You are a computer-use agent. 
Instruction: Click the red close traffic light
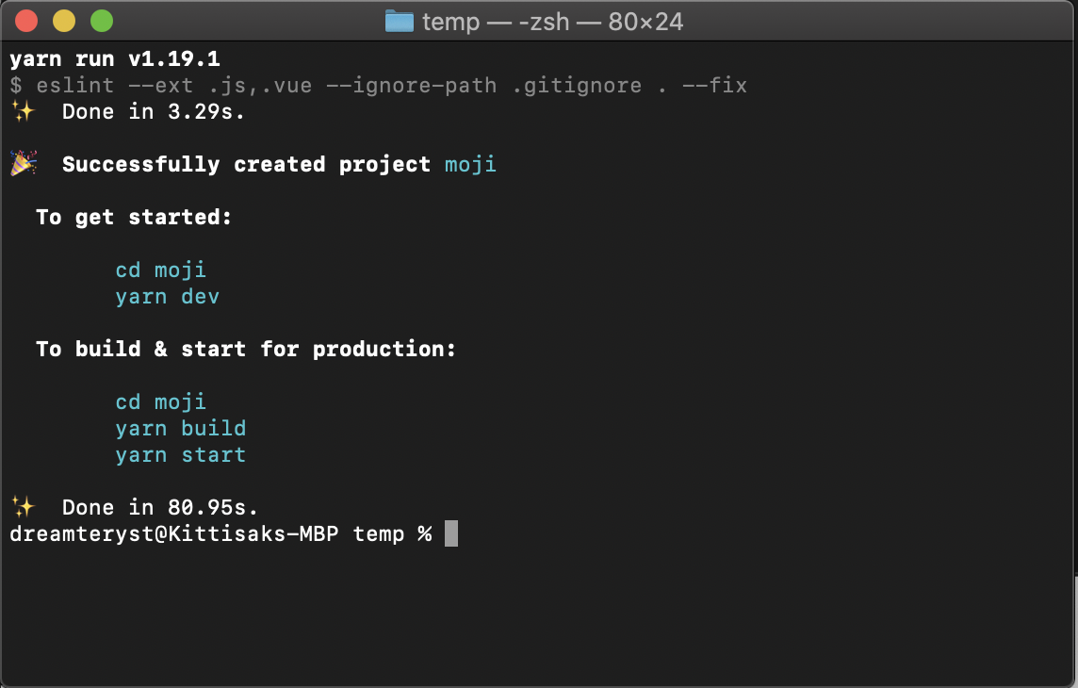(x=24, y=19)
